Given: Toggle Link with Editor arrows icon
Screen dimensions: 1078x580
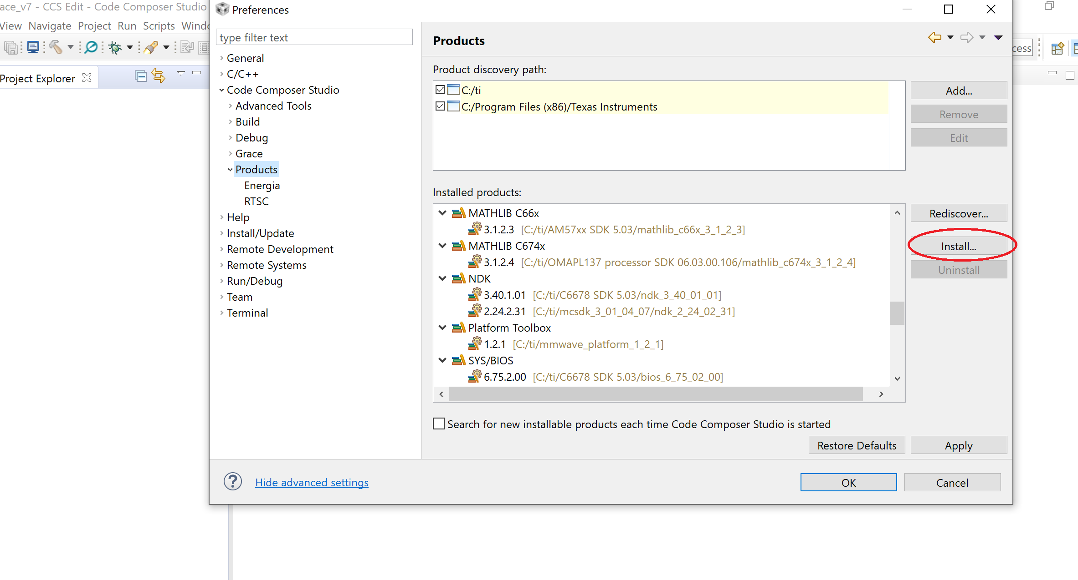Looking at the screenshot, I should [x=158, y=76].
